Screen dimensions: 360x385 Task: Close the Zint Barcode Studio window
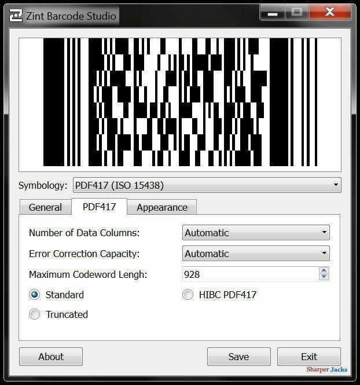[x=329, y=12]
